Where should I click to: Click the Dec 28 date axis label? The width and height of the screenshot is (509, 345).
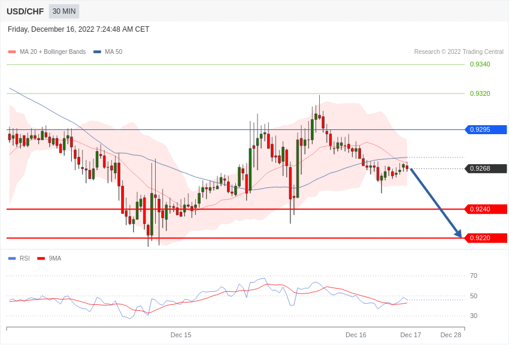click(x=450, y=335)
